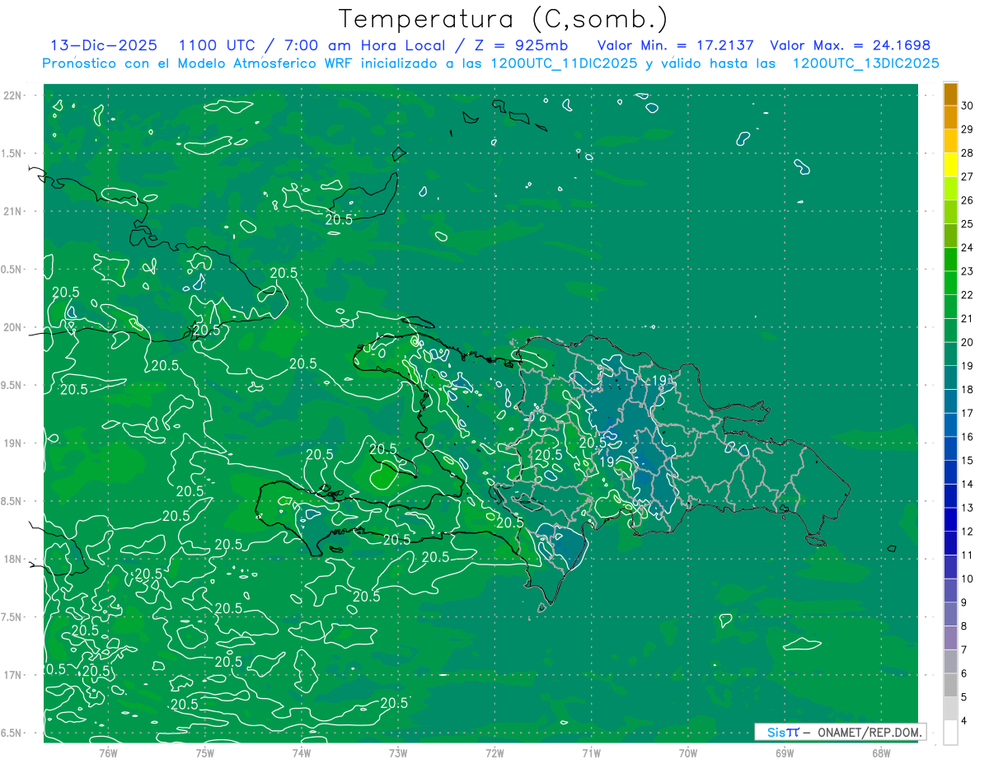This screenshot has height=764, width=989.
Task: Click the '4' label on the color scale
Action: (965, 721)
